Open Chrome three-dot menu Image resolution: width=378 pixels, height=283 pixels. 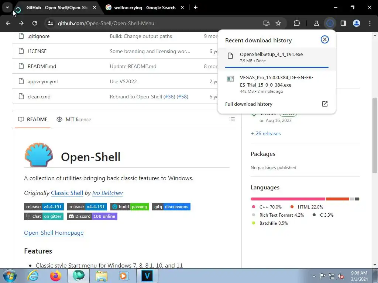(370, 23)
